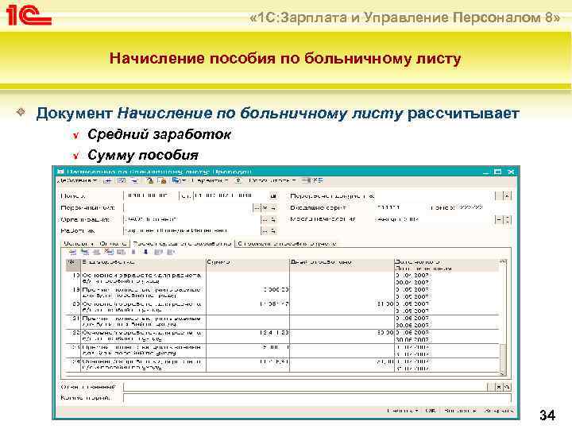Viewport: 572px width, 429px height.
Task: Open the calendar picker beside the document date
Action: coord(272,196)
